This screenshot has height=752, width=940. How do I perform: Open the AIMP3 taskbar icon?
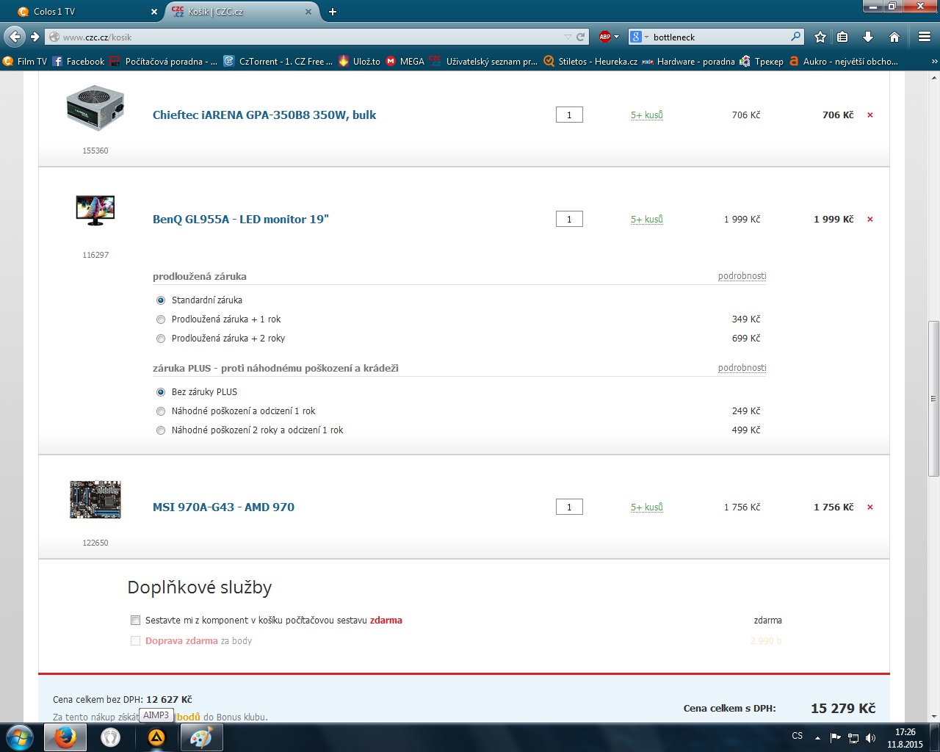point(156,737)
